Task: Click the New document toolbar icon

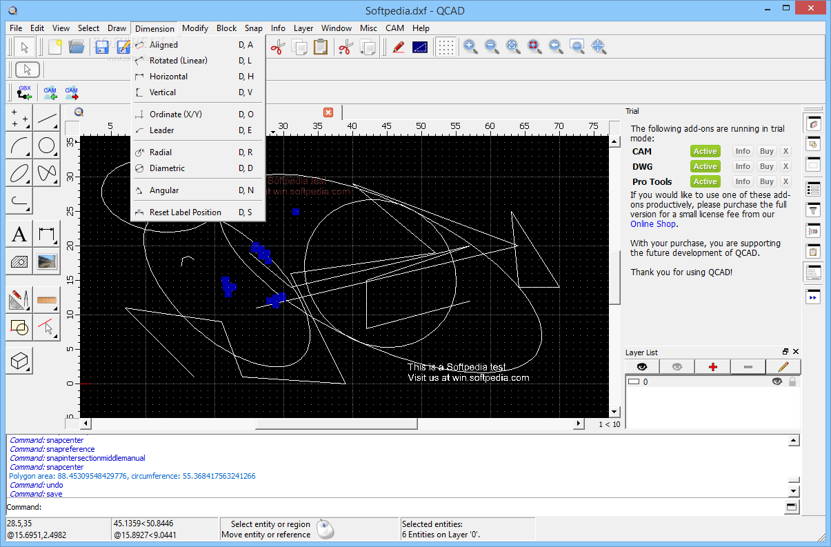Action: pos(54,47)
